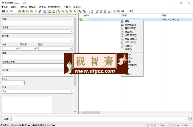Expand the 艺术家 field dropdown

[x=71, y=31]
